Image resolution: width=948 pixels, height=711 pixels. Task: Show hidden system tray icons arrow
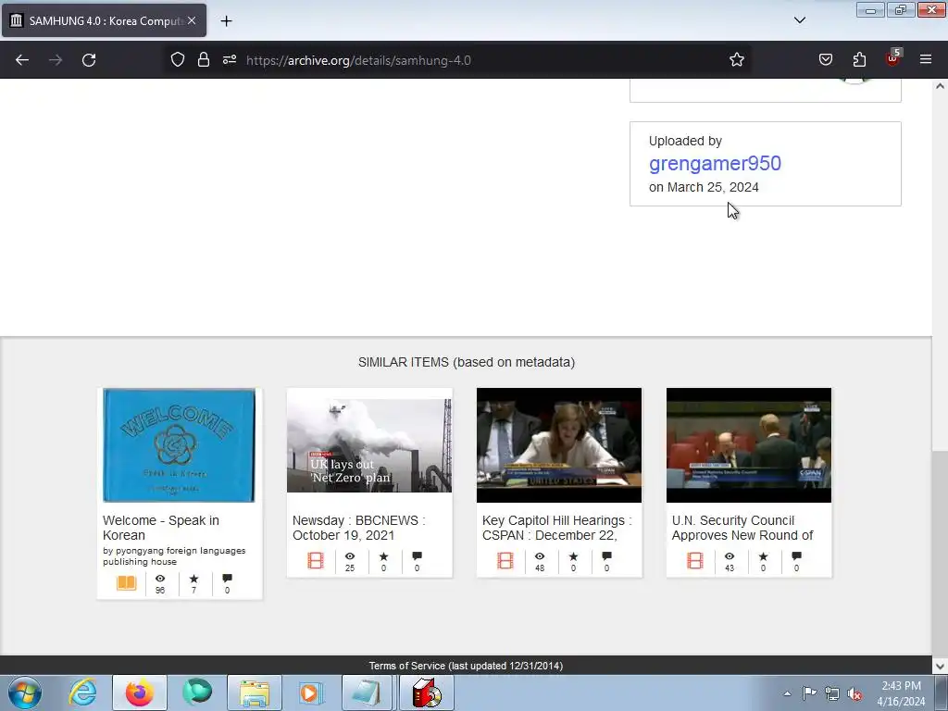tap(787, 694)
